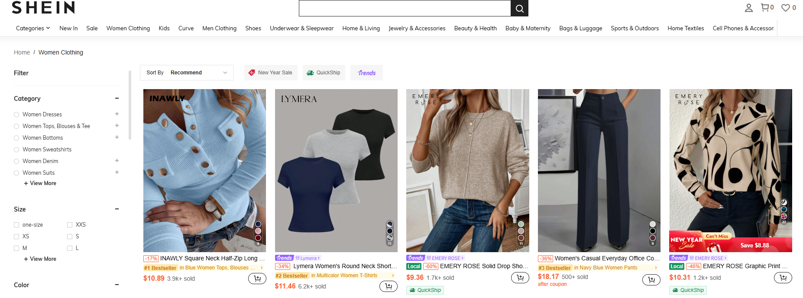Image resolution: width=803 pixels, height=298 pixels.
Task: Open the INAWLY blue top thumbnail
Action: pos(204,170)
